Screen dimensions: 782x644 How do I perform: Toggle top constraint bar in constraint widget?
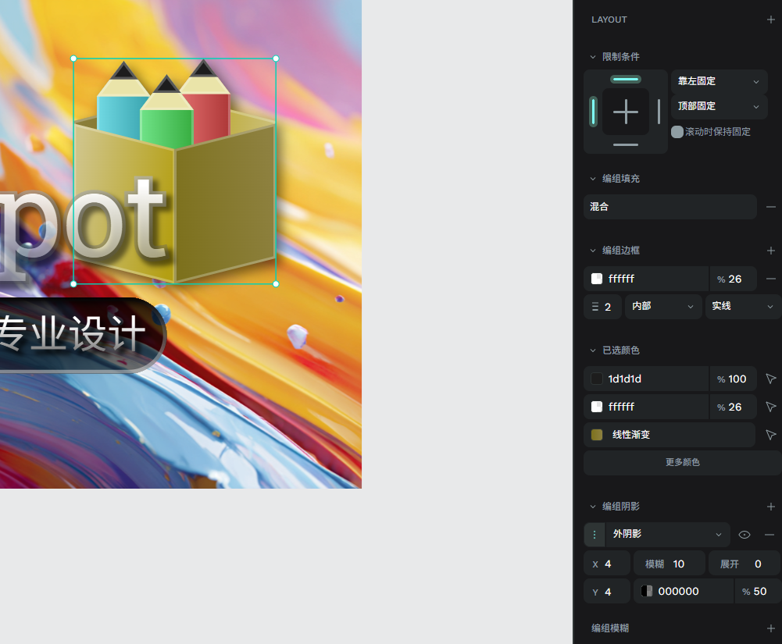(626, 80)
